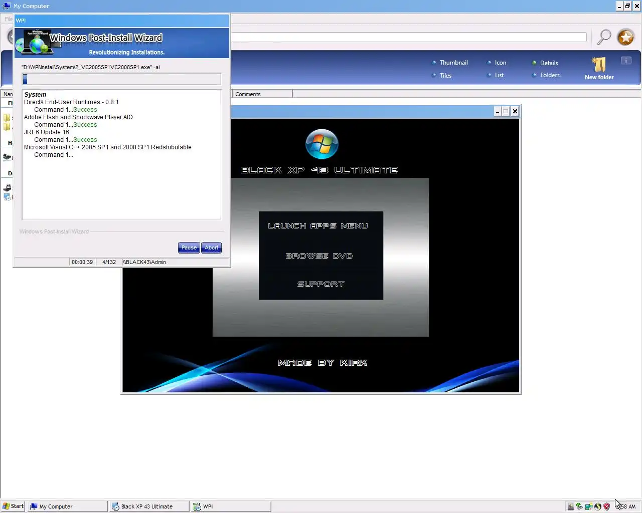Click the safely remove hardware tray icon
The width and height of the screenshot is (642, 513).
[x=579, y=506]
